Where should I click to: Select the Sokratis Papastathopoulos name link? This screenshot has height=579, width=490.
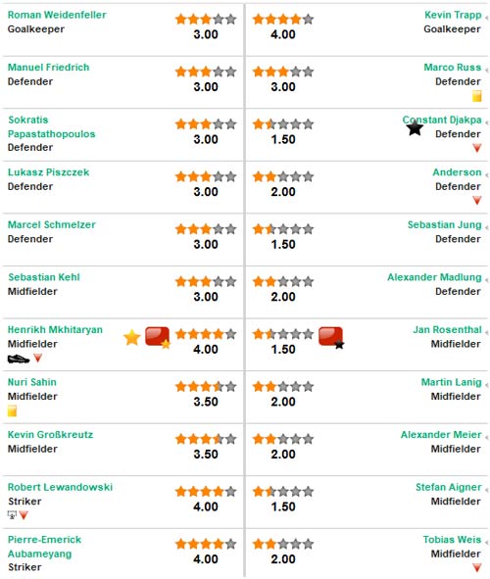click(x=51, y=126)
